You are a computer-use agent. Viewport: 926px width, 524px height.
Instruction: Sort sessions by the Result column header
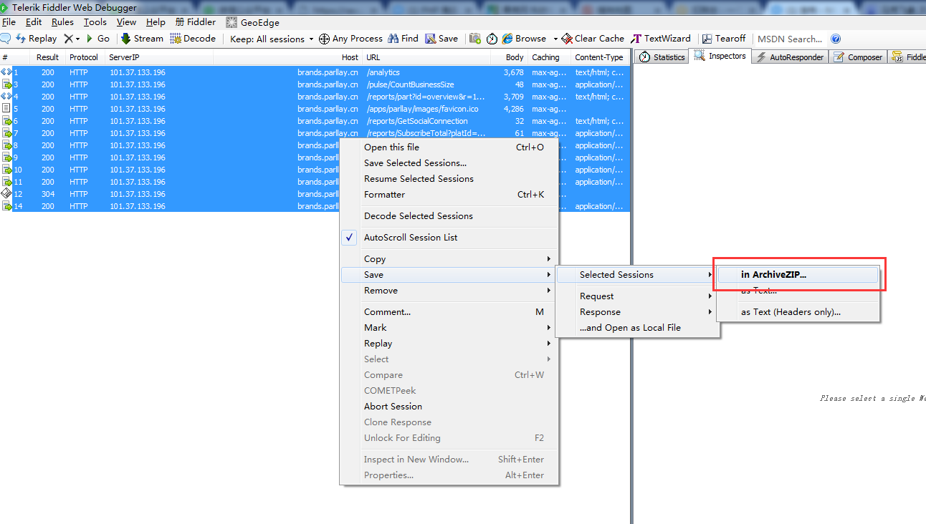tap(48, 57)
